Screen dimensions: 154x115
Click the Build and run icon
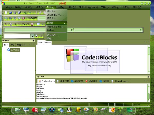(x=15, y=18)
